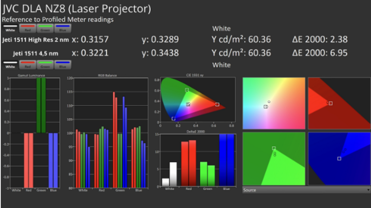Click the DeltaE 2000 chart title
This screenshot has height=208, width=371.
(x=195, y=132)
